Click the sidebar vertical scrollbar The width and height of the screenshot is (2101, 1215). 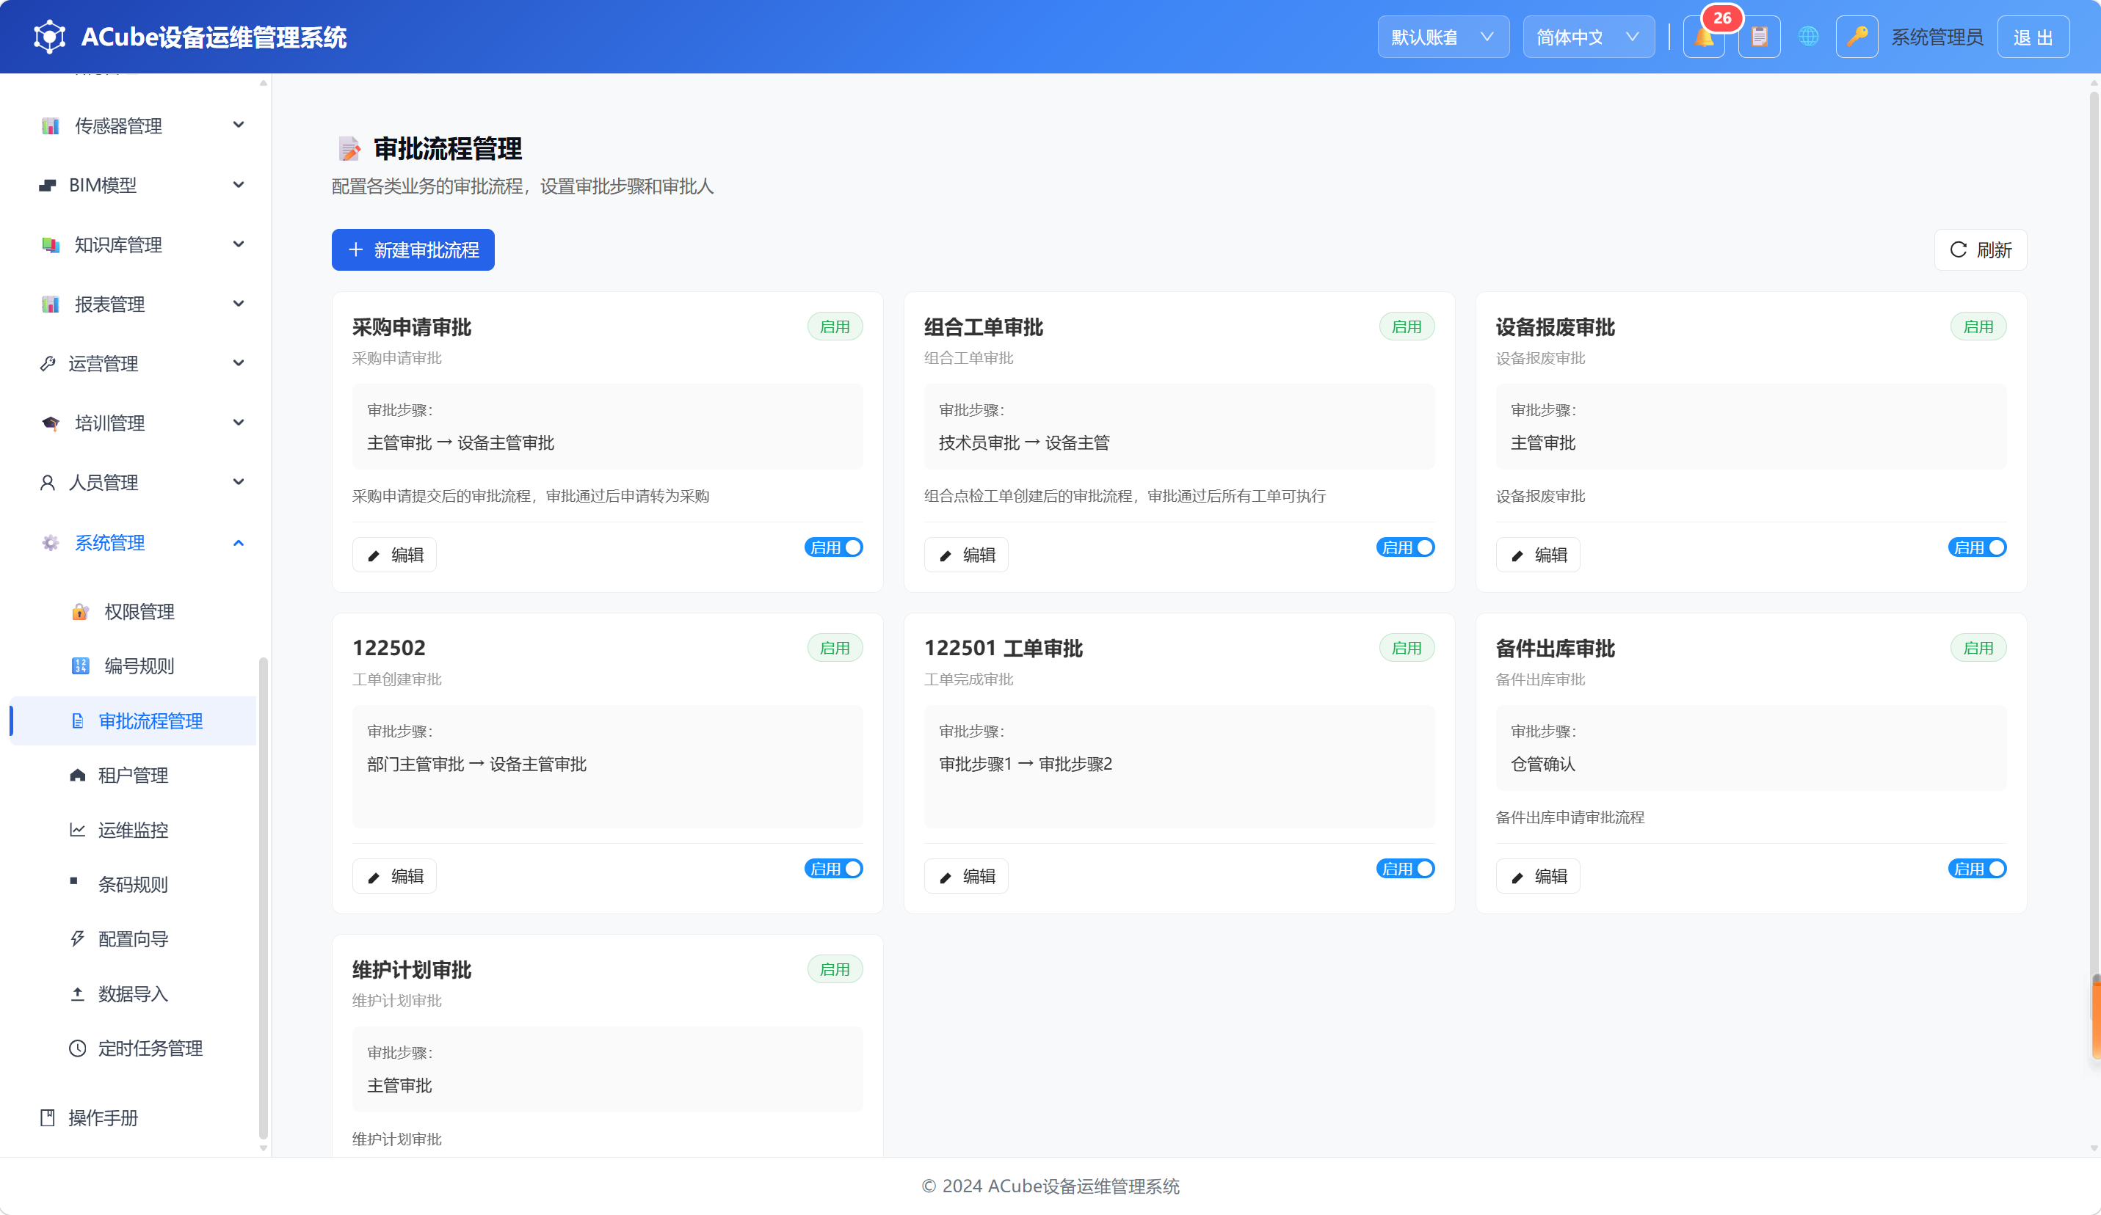click(x=264, y=897)
